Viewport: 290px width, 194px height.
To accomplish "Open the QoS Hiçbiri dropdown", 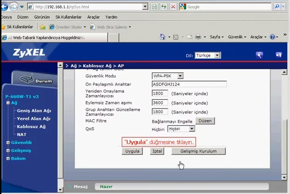I will [181, 129].
